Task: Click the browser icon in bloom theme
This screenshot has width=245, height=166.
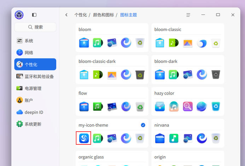Action: tap(126, 42)
